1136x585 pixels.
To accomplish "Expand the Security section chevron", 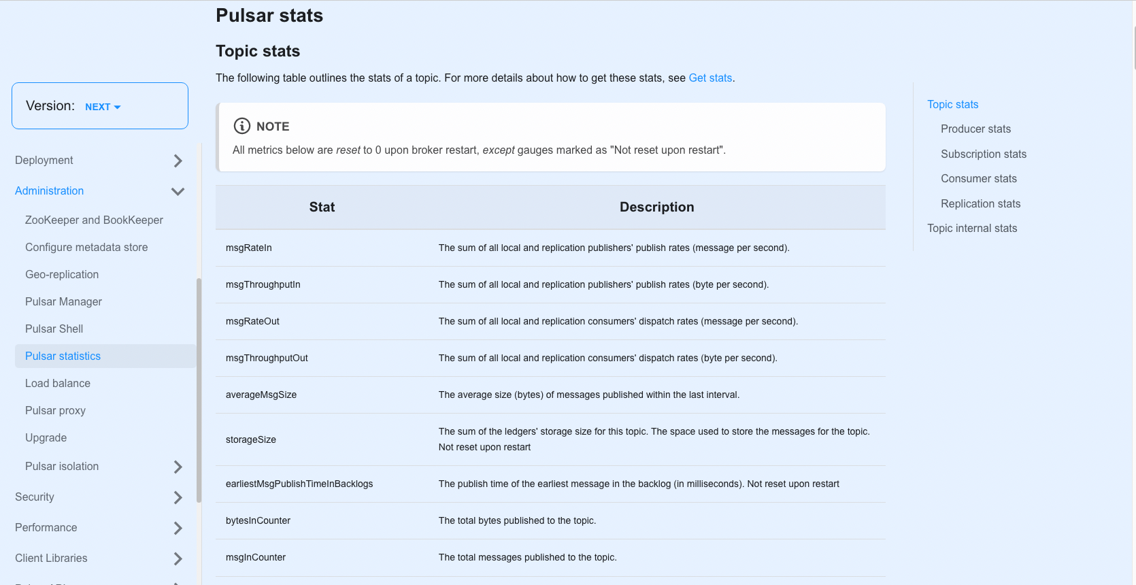I will (178, 497).
